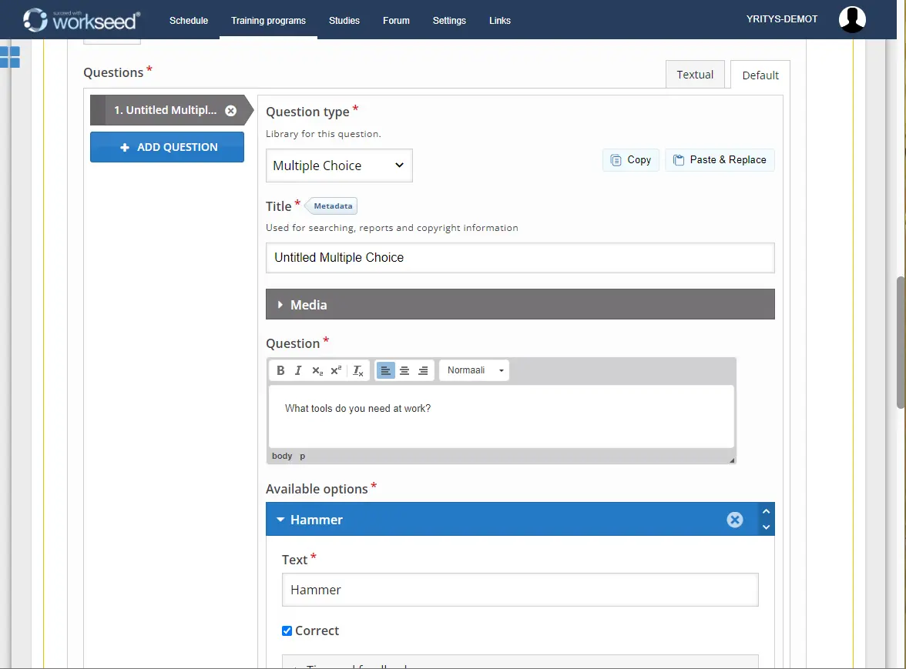Uncheck the Correct checkbox
Image resolution: width=906 pixels, height=669 pixels.
287,631
